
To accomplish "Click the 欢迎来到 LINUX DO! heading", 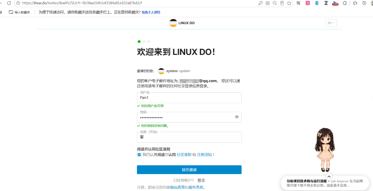I will [x=176, y=52].
